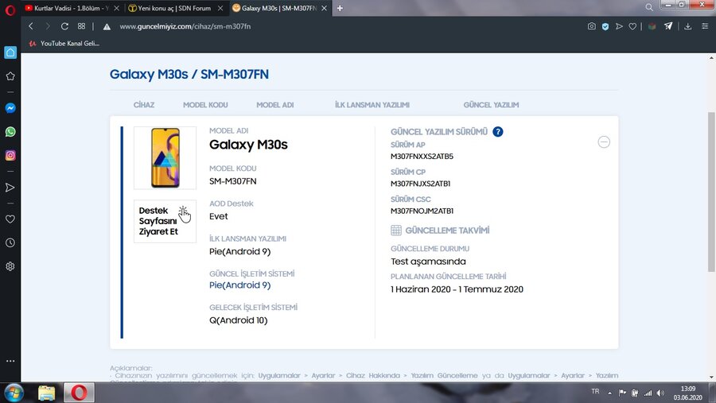
Task: Click GÜNCEL YAZILIM column header
Action: (491, 105)
